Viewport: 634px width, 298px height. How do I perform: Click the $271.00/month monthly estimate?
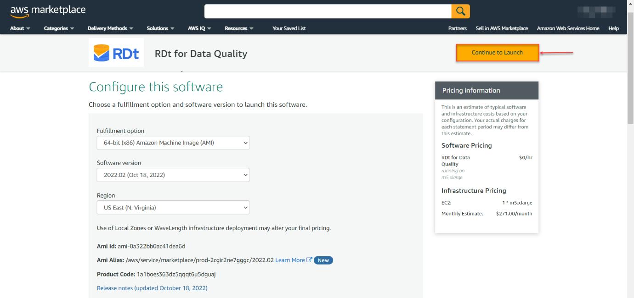click(x=514, y=213)
